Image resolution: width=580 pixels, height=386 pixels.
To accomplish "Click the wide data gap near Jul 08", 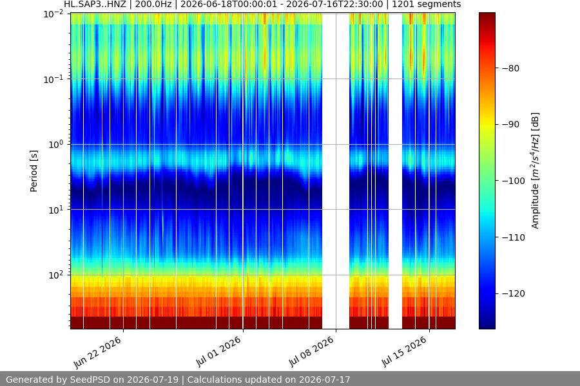I will click(x=336, y=170).
